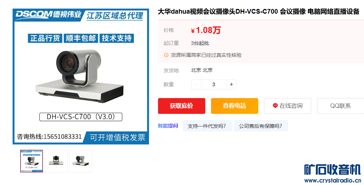Click the red 获取底价 button

click(181, 106)
